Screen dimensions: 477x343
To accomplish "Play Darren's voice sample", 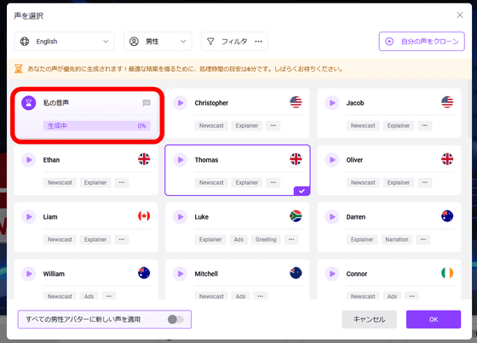I will pyautogui.click(x=332, y=216).
